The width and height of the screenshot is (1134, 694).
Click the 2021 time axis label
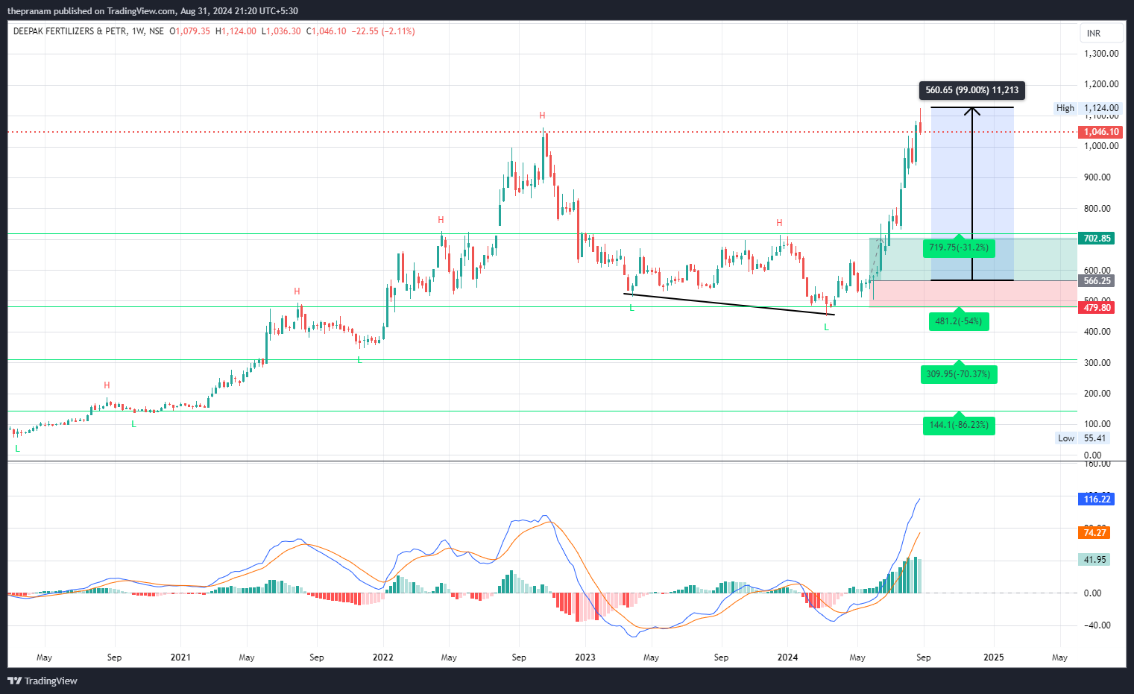pyautogui.click(x=180, y=657)
